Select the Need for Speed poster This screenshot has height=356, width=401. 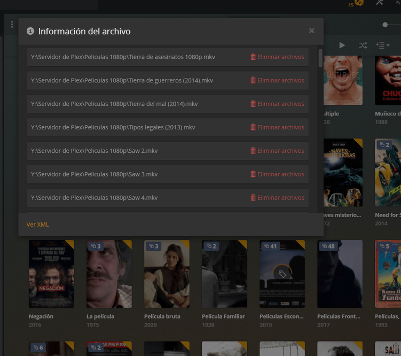coord(388,173)
